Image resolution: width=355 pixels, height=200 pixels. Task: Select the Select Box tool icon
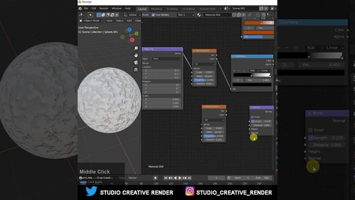(x=90, y=15)
